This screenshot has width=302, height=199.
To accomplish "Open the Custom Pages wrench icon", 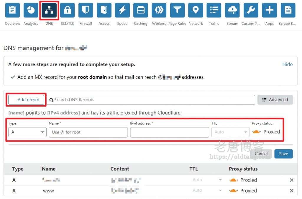I will point(251,10).
